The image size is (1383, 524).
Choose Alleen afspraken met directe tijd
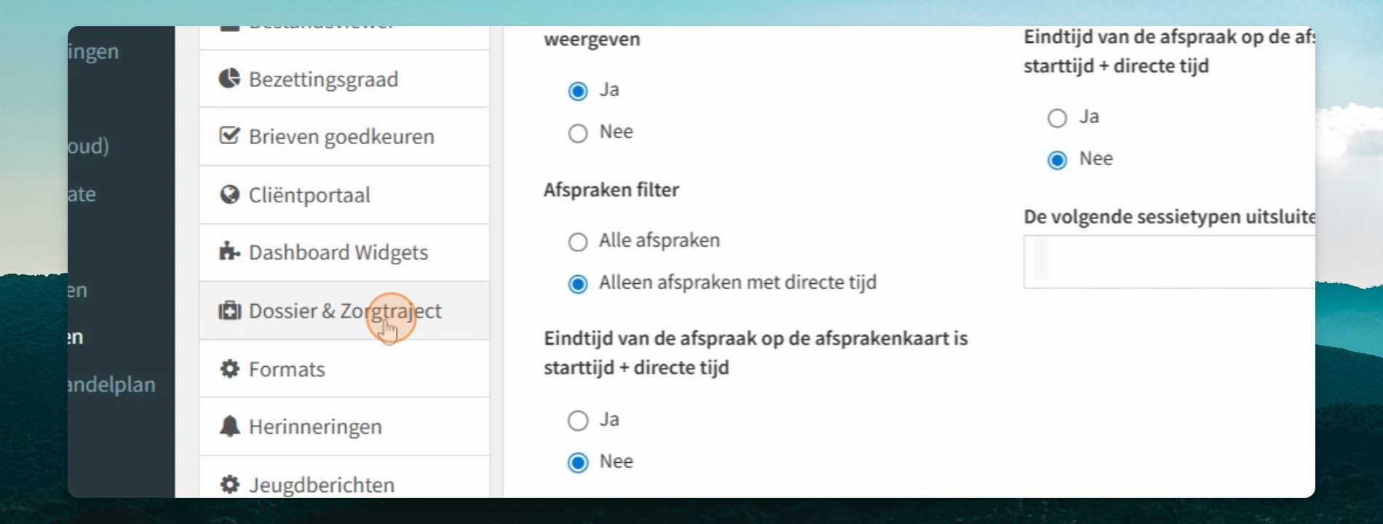[578, 284]
